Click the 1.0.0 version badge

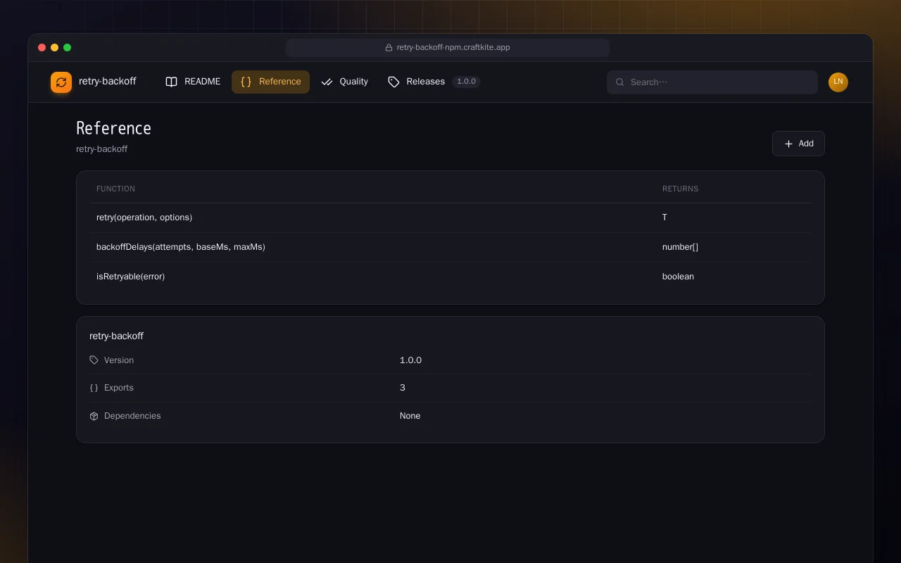pos(466,82)
